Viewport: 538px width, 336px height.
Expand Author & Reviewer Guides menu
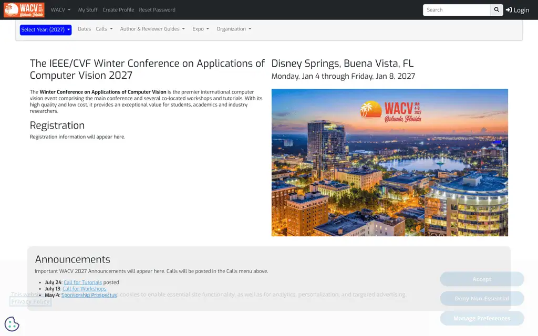pos(152,29)
